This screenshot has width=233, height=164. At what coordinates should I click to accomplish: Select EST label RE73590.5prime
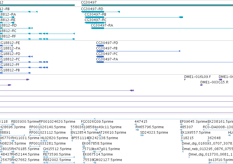57,154
